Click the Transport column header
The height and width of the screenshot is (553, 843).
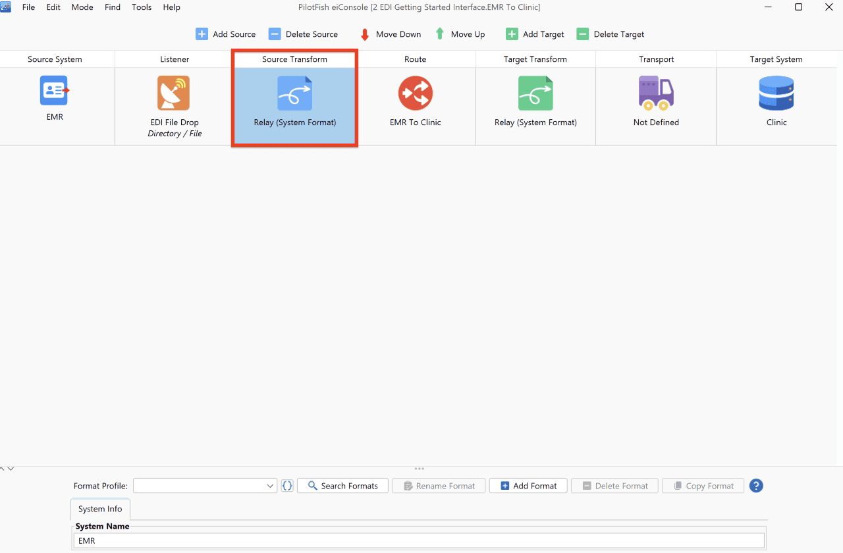click(x=656, y=59)
